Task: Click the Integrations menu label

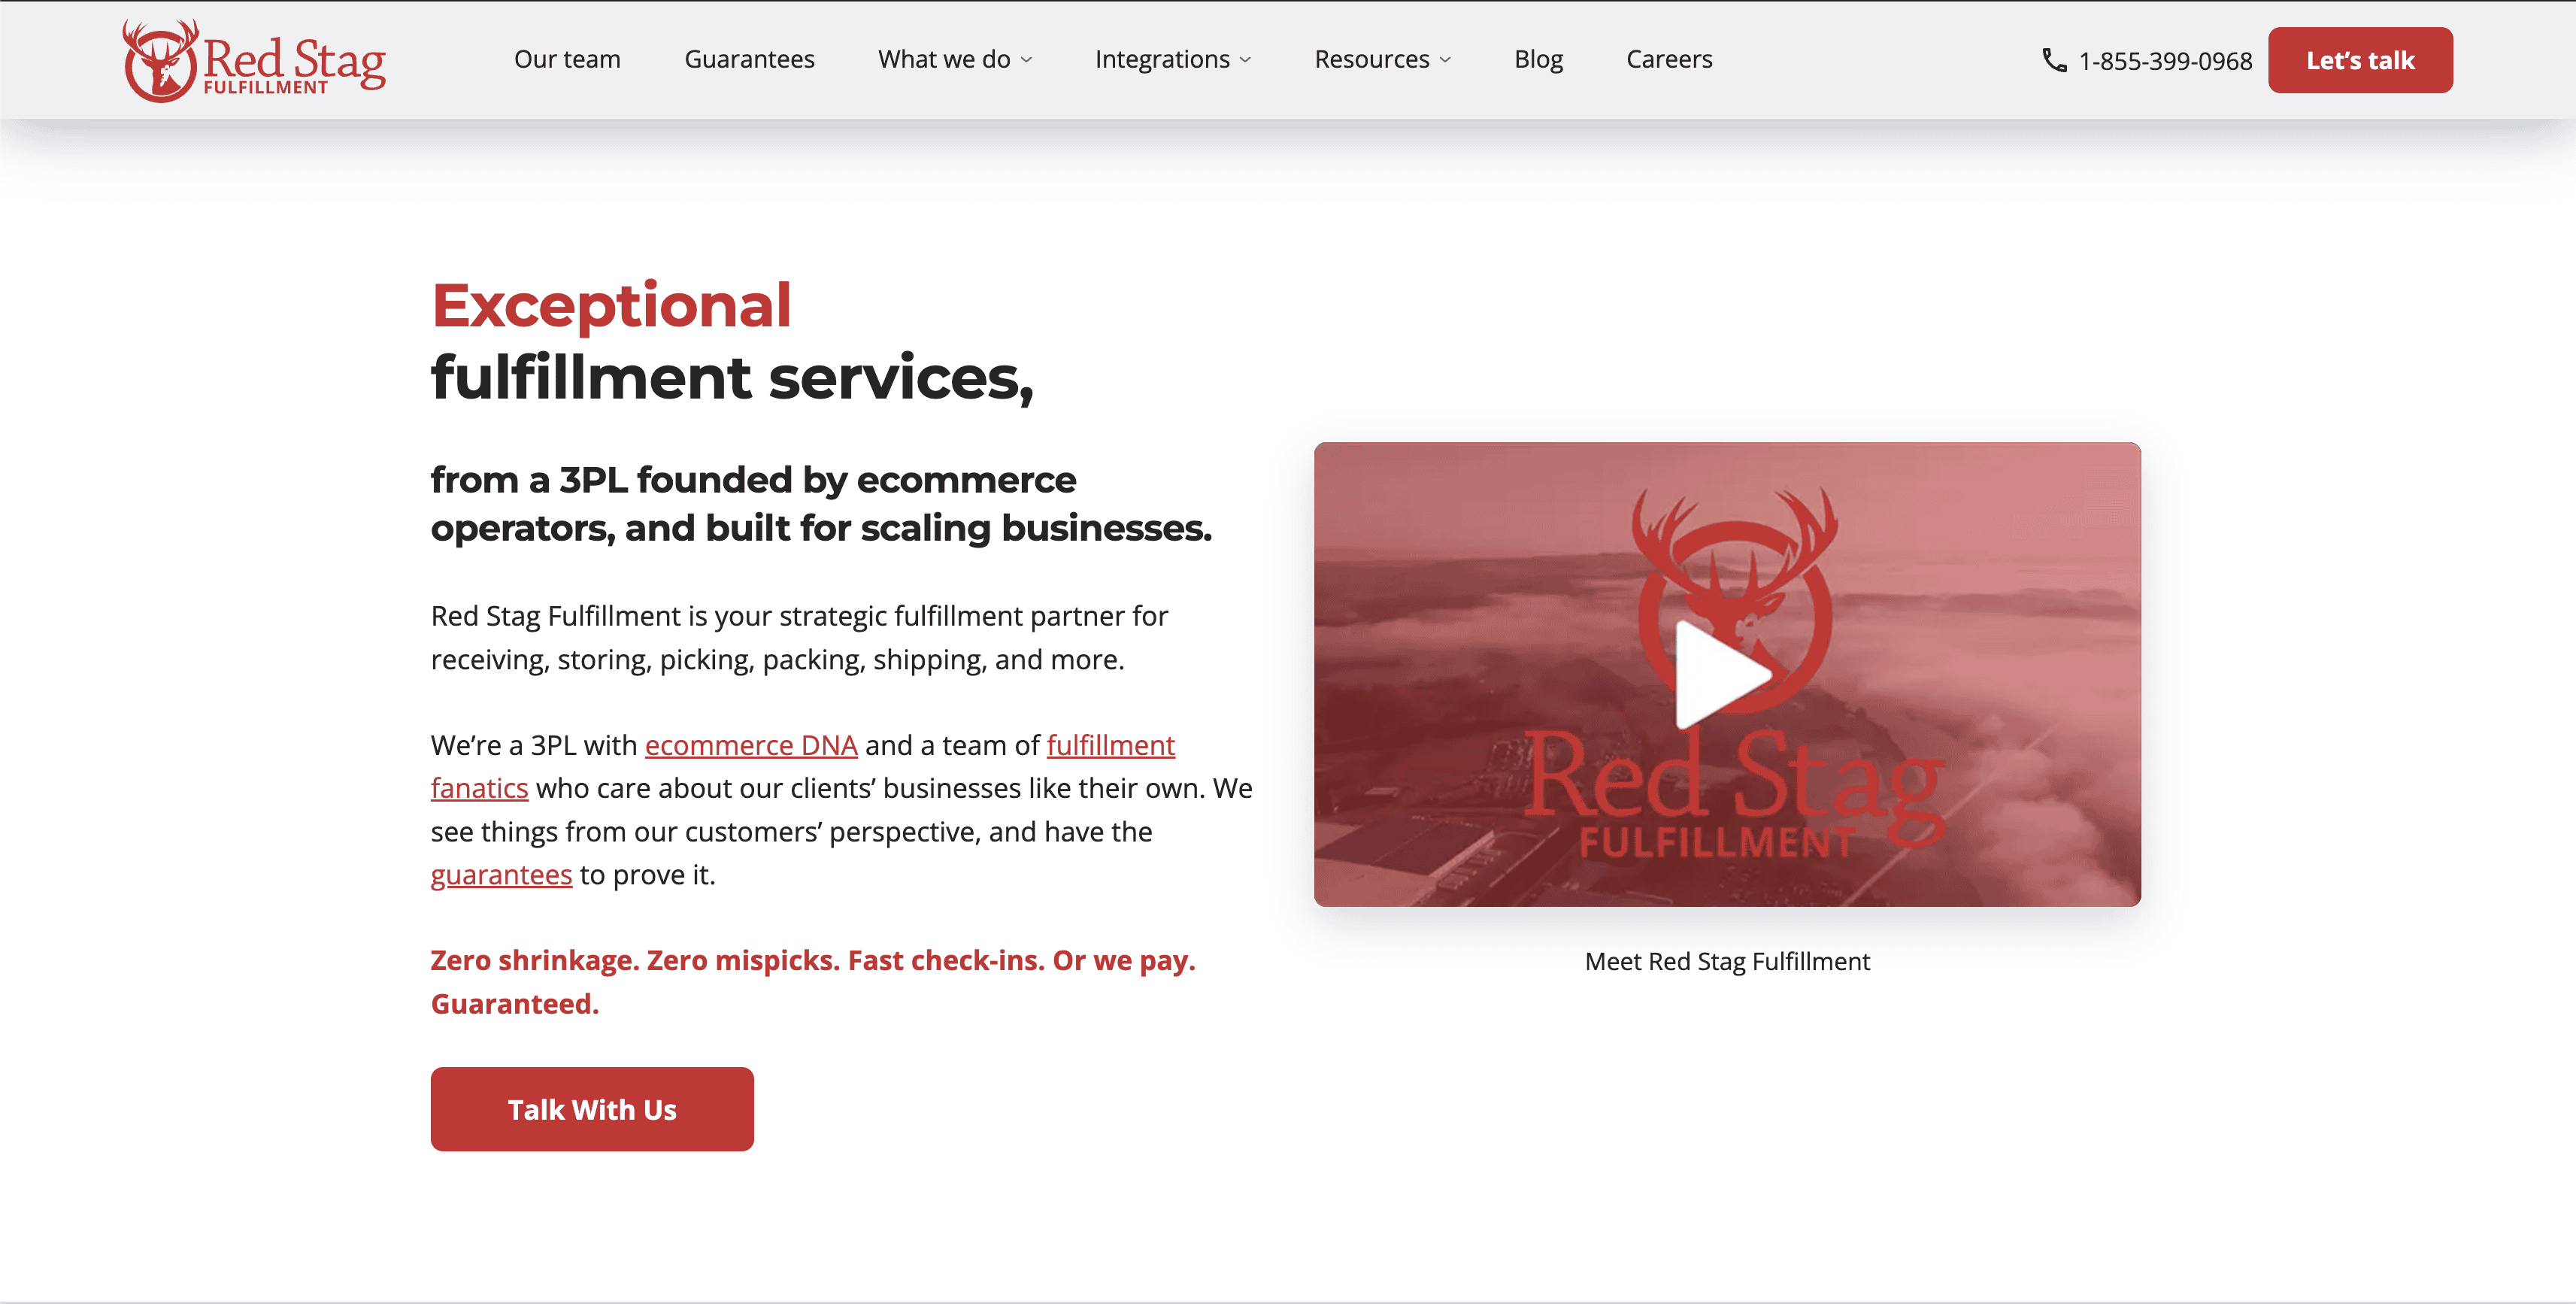Action: click(1162, 59)
